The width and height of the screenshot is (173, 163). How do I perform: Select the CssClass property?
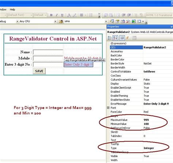[141, 76]
